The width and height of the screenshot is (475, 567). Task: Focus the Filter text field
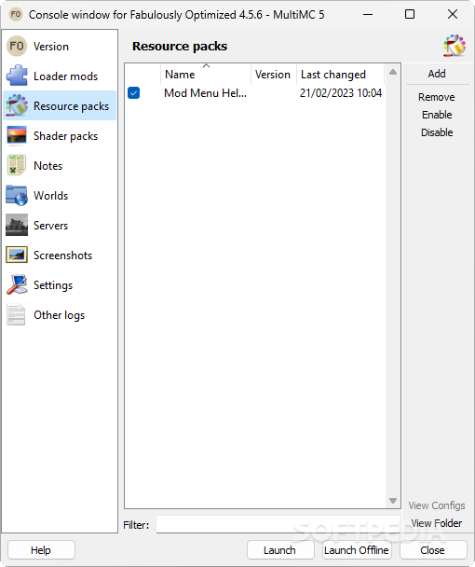(x=278, y=525)
